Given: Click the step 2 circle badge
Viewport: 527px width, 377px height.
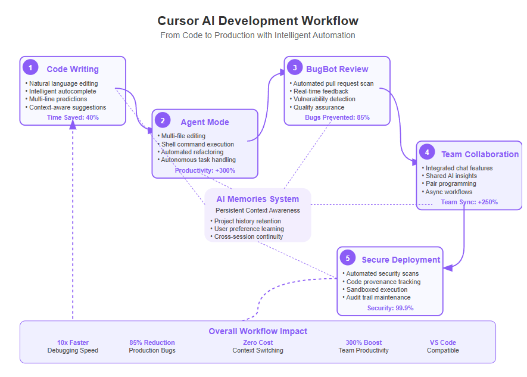Looking at the screenshot, I should [x=163, y=121].
